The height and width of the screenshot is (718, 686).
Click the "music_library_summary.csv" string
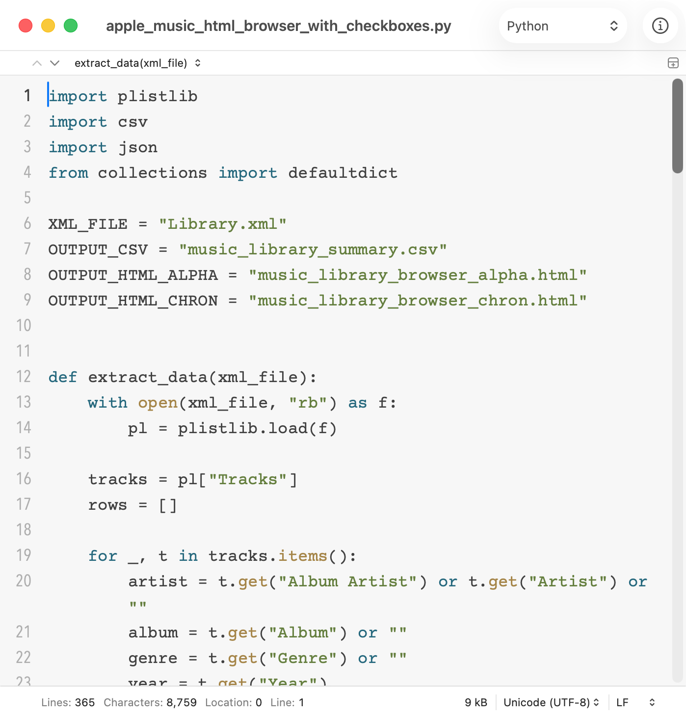tap(313, 249)
